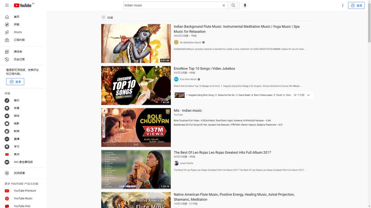Viewport: 371px width, 208px height.
Task: Open the hamburger guide menu
Action: click(x=7, y=5)
